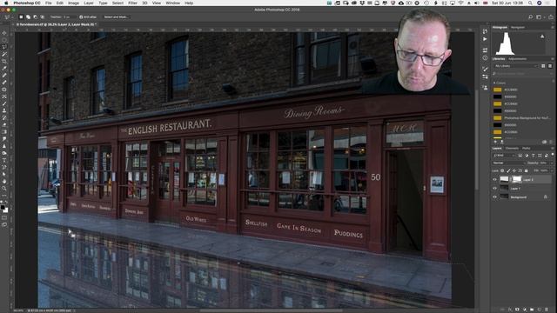
Task: Click Create adjustment layer icon
Action: click(525, 310)
